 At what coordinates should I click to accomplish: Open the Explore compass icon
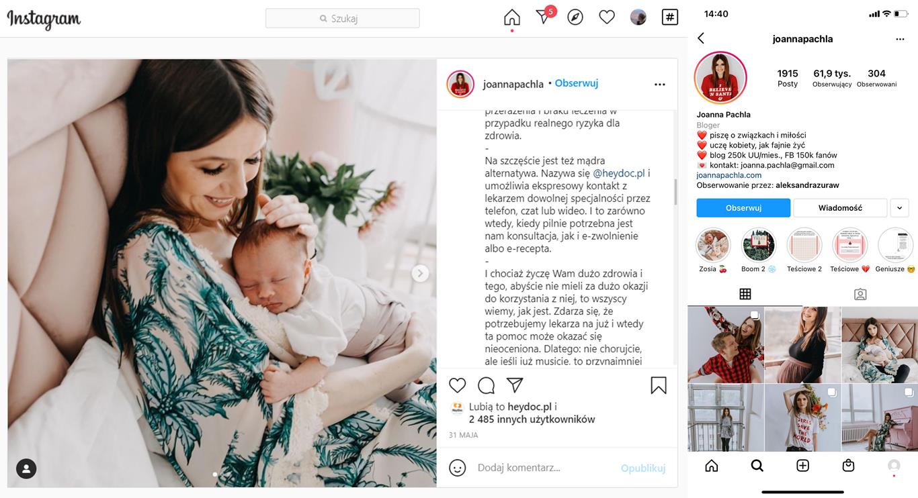[575, 17]
